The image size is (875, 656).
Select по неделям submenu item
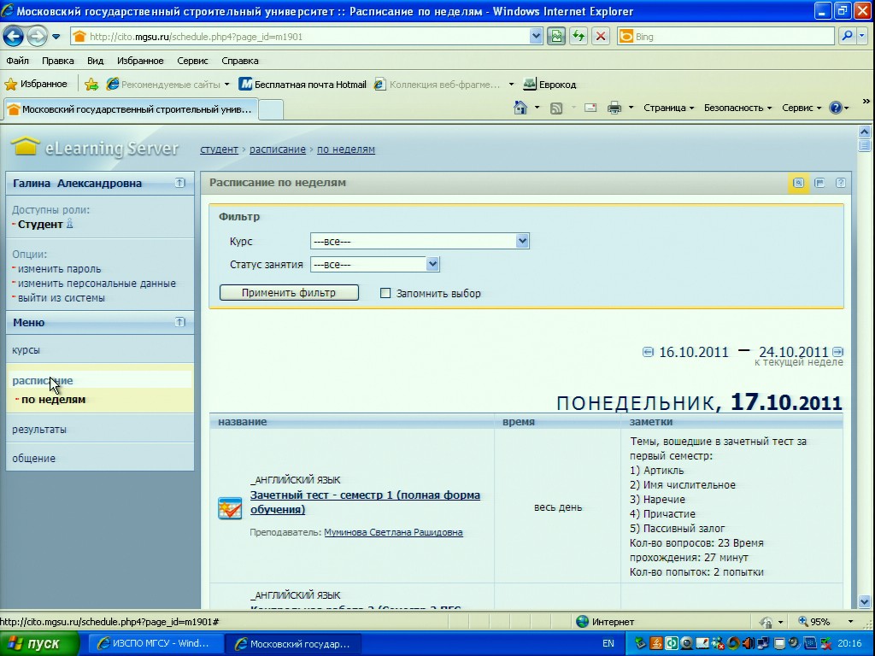pyautogui.click(x=53, y=400)
